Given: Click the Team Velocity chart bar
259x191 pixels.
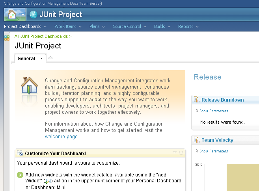Looking at the screenshot, I should [x=243, y=178].
